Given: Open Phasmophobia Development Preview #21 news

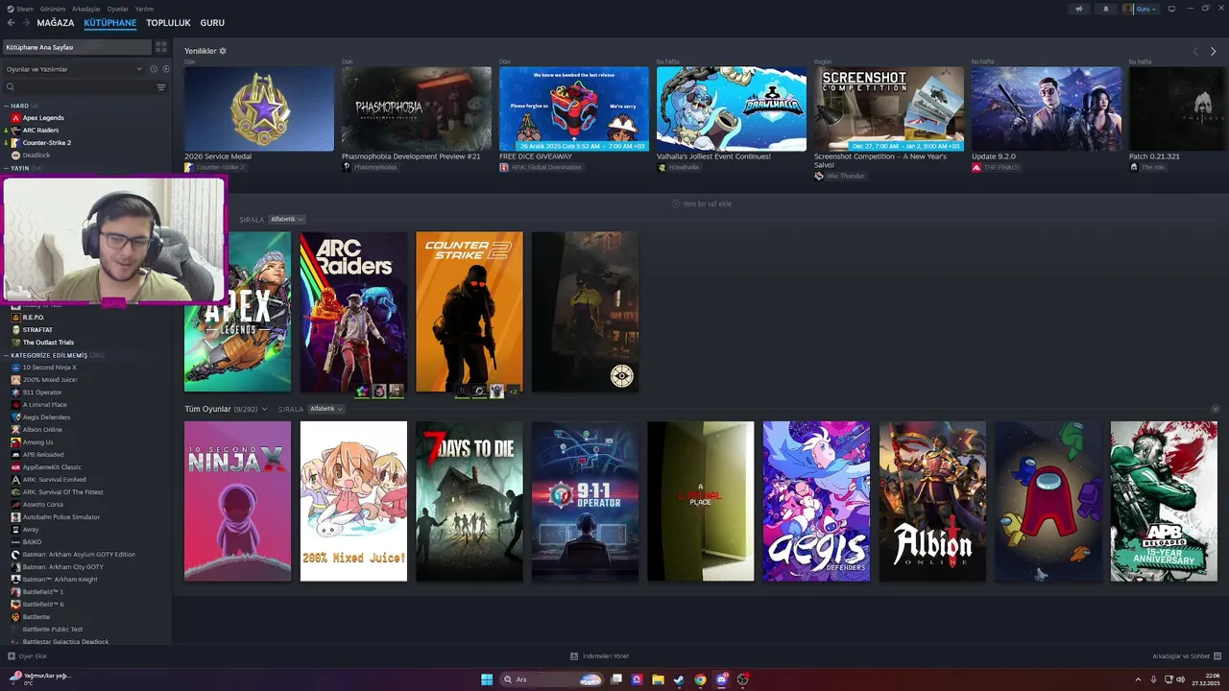Looking at the screenshot, I should [x=417, y=108].
